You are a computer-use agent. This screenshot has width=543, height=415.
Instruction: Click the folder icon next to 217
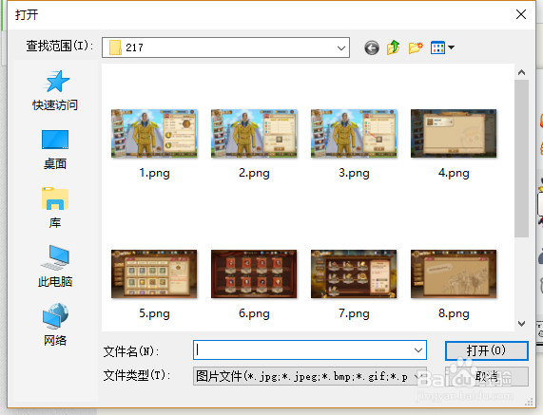115,47
